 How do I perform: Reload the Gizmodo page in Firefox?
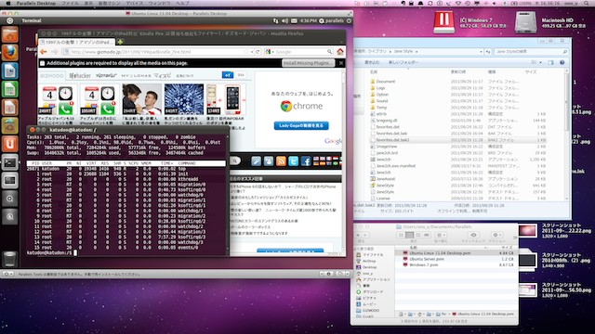tap(258, 52)
